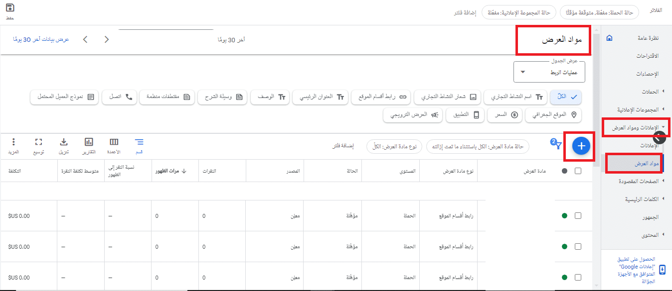Click the حالة الحملة filter chip
Image resolution: width=672 pixels, height=291 pixels.
pos(599,12)
